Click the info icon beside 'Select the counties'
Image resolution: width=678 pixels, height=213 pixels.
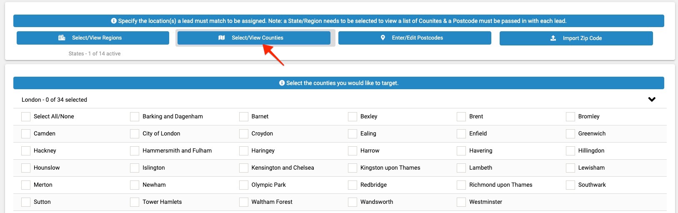point(282,83)
